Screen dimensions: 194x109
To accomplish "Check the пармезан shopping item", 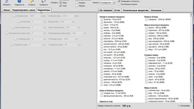I will pos(146,30).
